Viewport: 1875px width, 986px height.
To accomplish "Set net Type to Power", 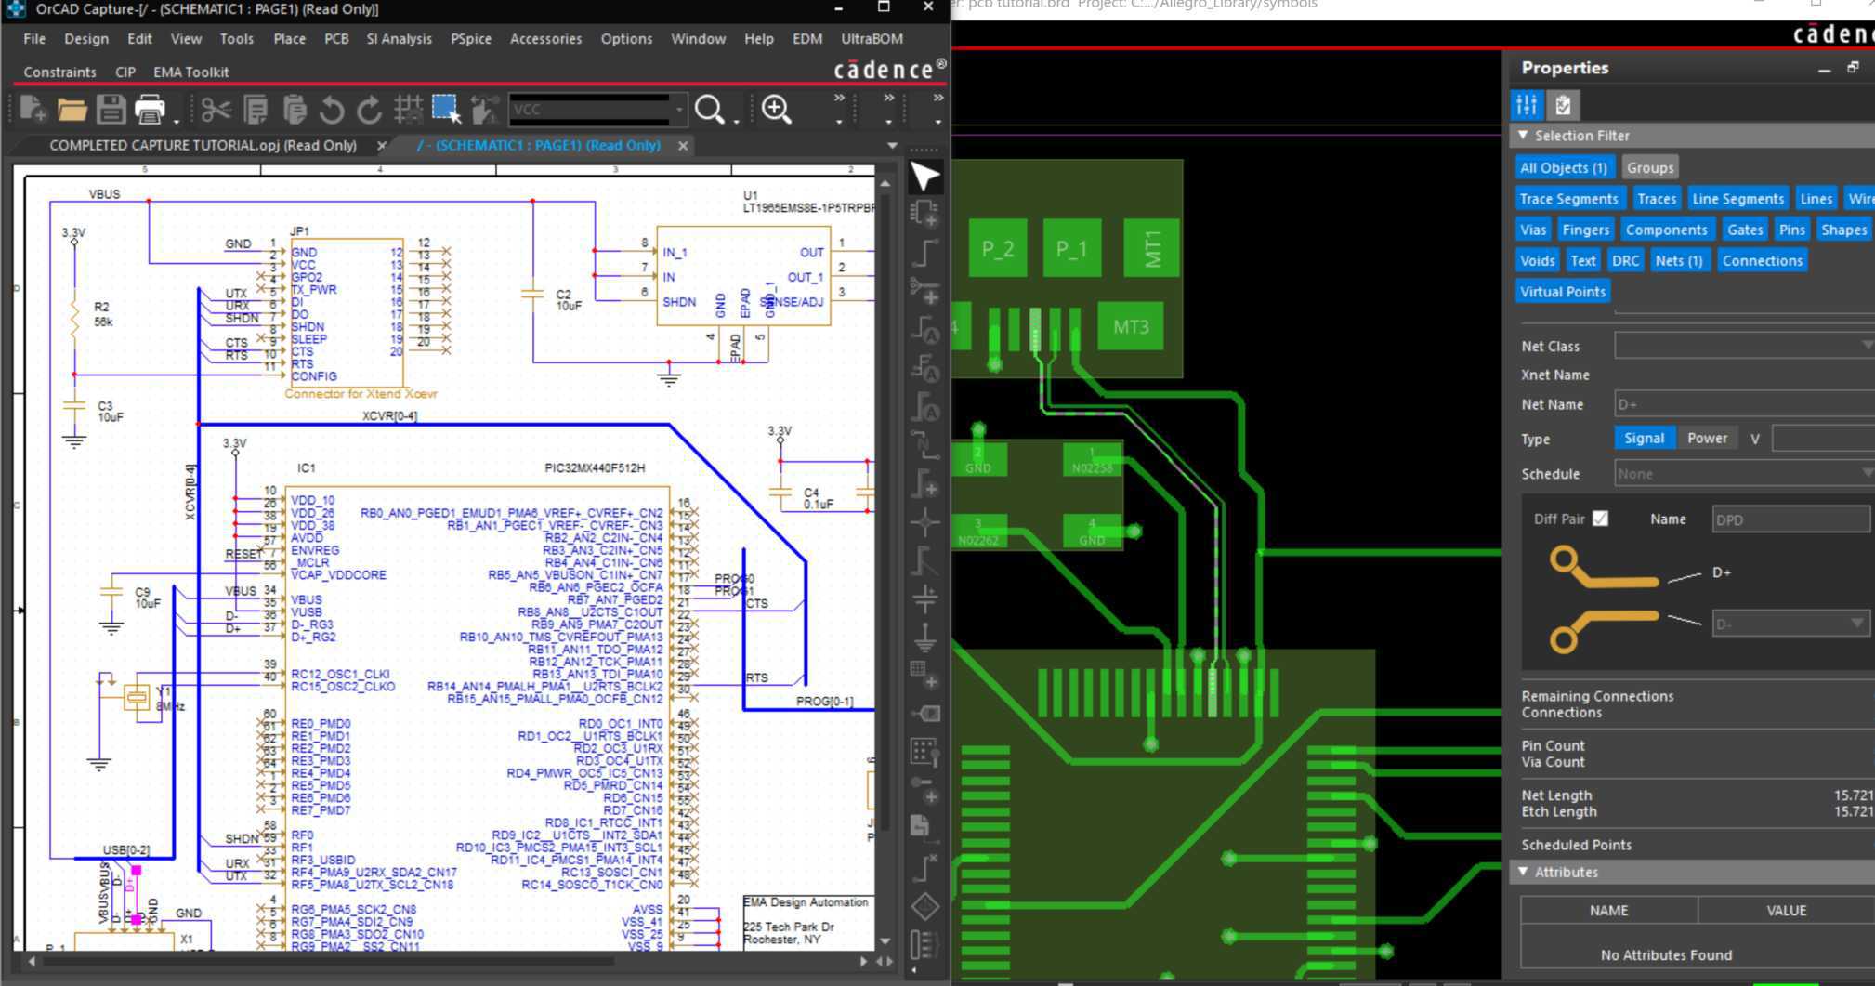I will 1709,438.
